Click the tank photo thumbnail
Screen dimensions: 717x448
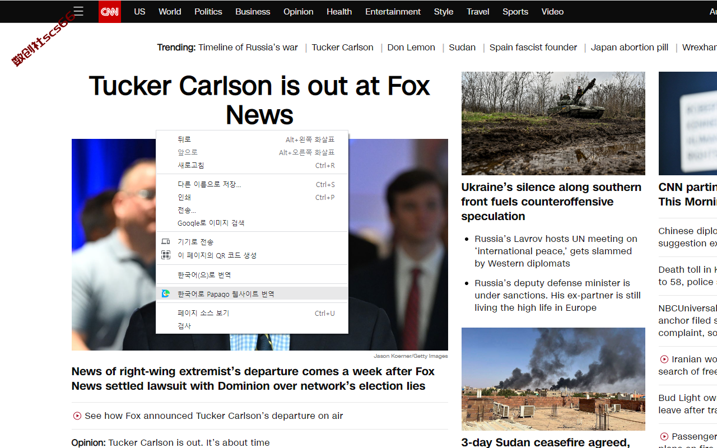[x=553, y=123]
